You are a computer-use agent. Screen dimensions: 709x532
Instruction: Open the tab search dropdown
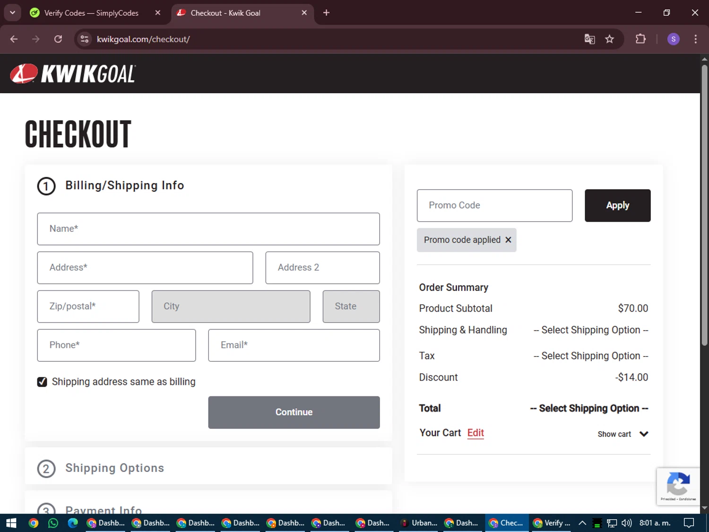pos(12,13)
